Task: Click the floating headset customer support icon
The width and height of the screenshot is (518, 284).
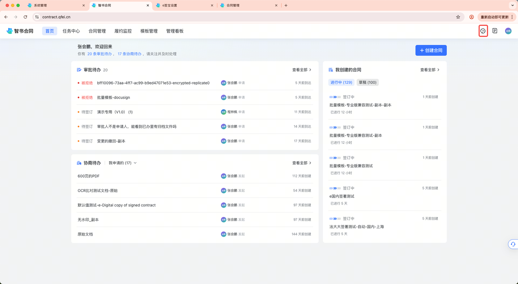Action: pyautogui.click(x=513, y=244)
